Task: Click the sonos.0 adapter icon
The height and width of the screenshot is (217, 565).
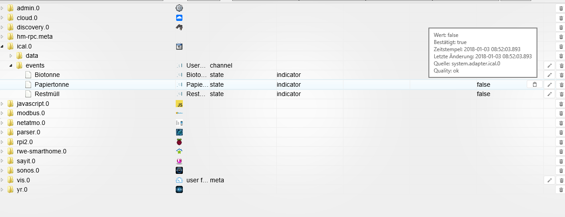Action: 179,170
